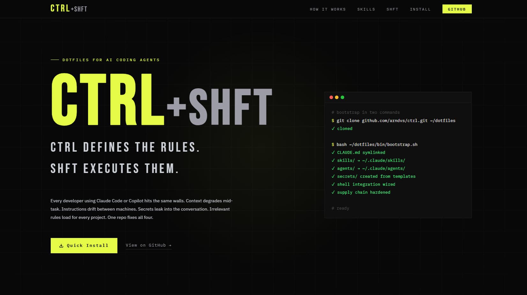Click the # ready line in the terminal

click(340, 208)
